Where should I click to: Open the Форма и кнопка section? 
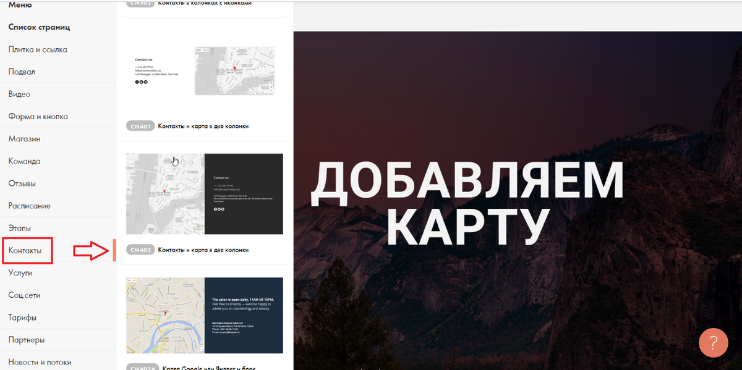tap(40, 116)
